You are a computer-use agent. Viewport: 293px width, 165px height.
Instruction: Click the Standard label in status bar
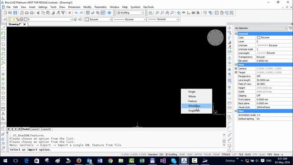[153, 154]
